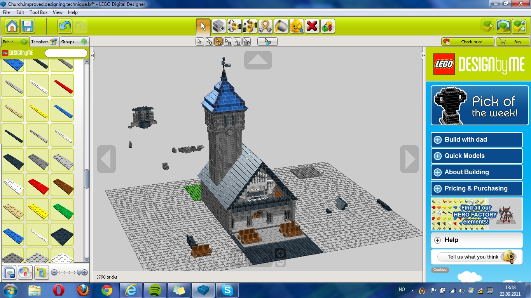The height and width of the screenshot is (298, 531).
Task: Toggle filter bricks by color
Action: tap(25, 272)
